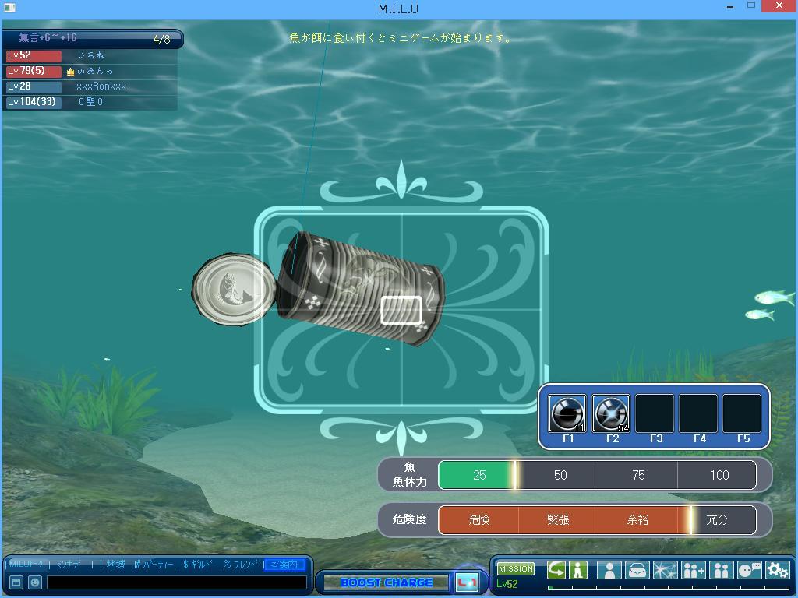The width and height of the screenshot is (798, 598).
Task: Click the chat text input field
Action: pyautogui.click(x=176, y=582)
